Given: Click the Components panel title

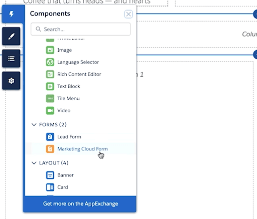Looking at the screenshot, I should coord(50,14).
